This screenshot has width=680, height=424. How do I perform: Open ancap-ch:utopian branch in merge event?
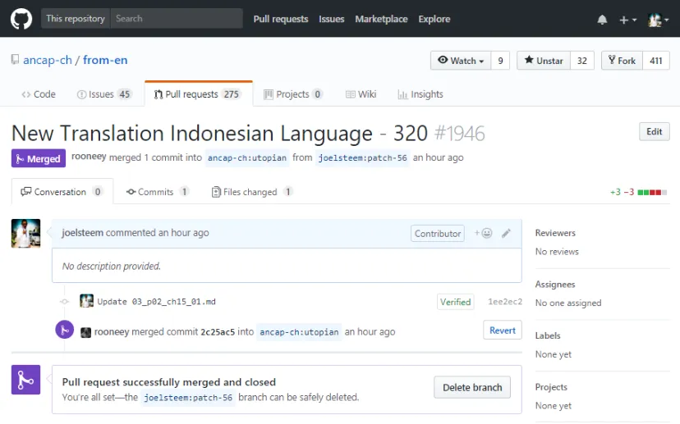(x=299, y=332)
